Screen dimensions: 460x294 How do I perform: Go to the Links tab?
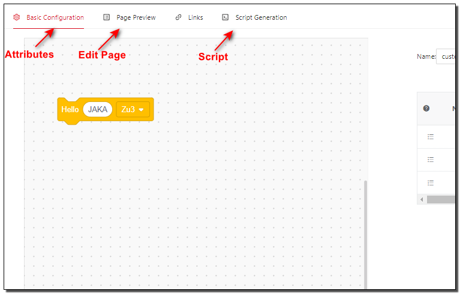coord(195,17)
